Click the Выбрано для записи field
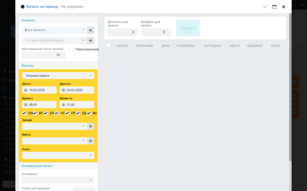This screenshot has width=307, height=191. pos(156,32)
